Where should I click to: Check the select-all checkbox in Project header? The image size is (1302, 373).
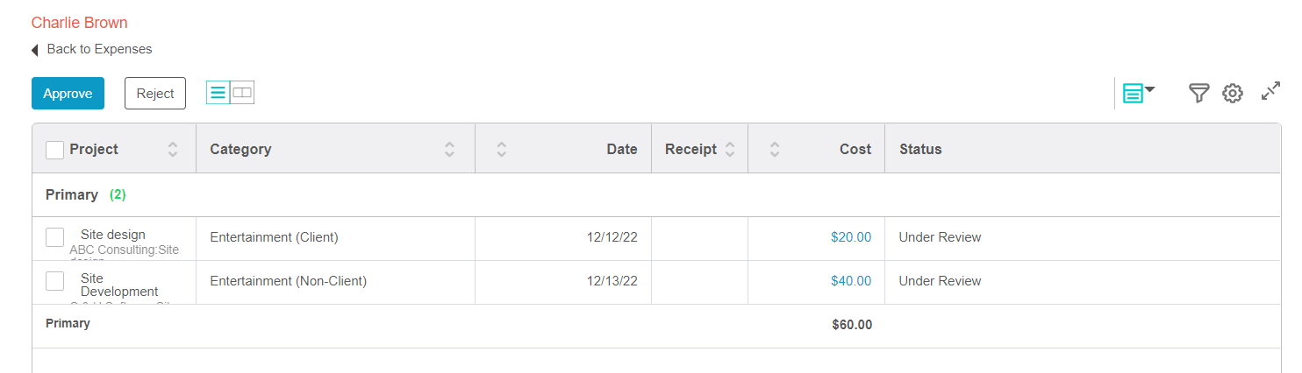pyautogui.click(x=54, y=150)
